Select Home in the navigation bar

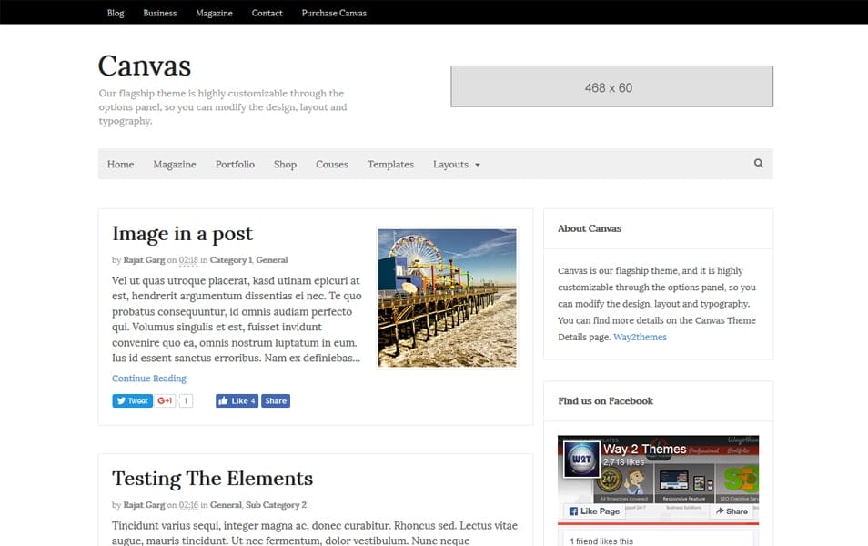120,165
